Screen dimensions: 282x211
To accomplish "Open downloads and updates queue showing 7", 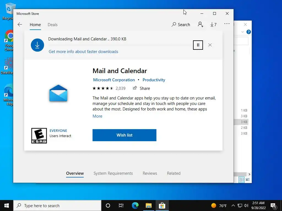I will (x=213, y=24).
